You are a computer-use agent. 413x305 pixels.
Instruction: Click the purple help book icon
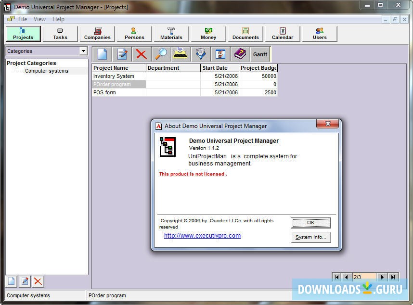click(240, 54)
